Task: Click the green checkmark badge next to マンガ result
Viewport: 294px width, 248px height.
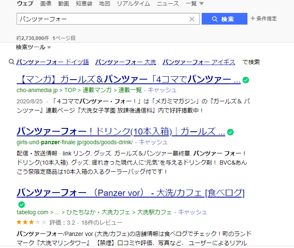Action: click(x=246, y=80)
